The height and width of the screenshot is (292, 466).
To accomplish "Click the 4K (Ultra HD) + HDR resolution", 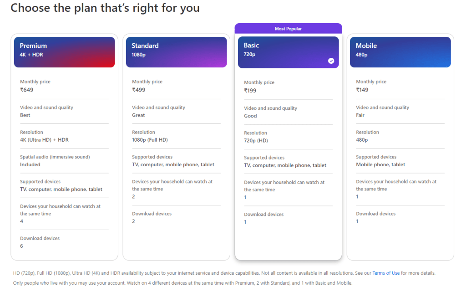I will [x=44, y=140].
